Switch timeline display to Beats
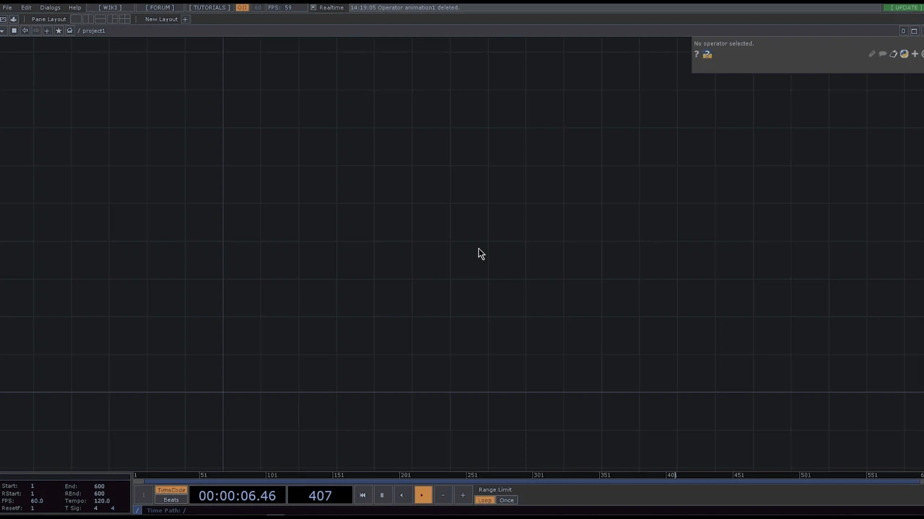Screen dimensions: 924x519 171,500
